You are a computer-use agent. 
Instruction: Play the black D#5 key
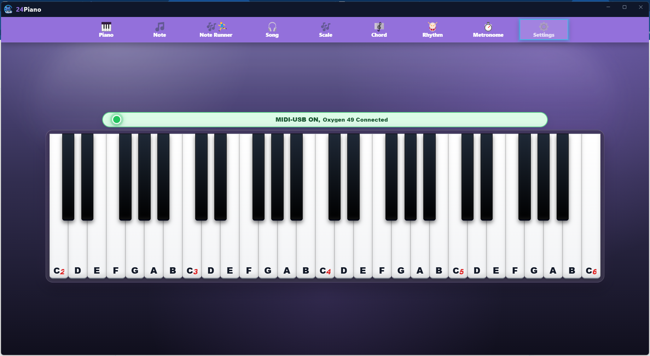(487, 177)
